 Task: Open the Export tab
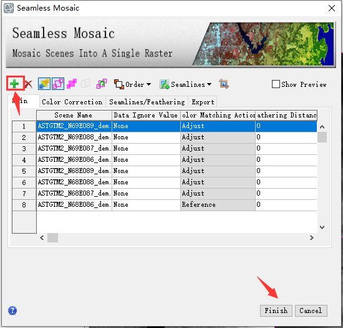(x=203, y=102)
